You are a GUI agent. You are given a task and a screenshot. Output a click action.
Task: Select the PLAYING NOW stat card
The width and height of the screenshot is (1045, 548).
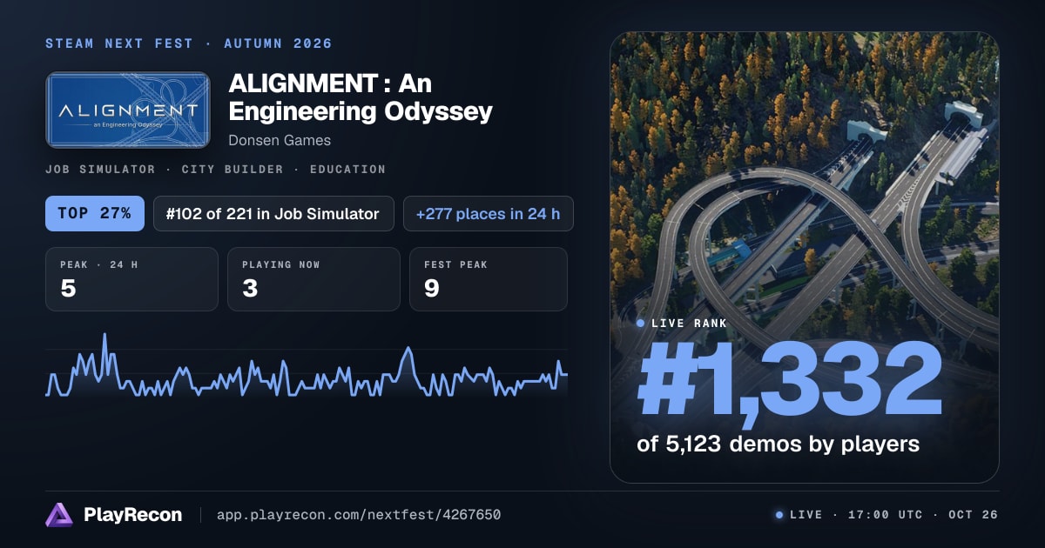pos(313,279)
